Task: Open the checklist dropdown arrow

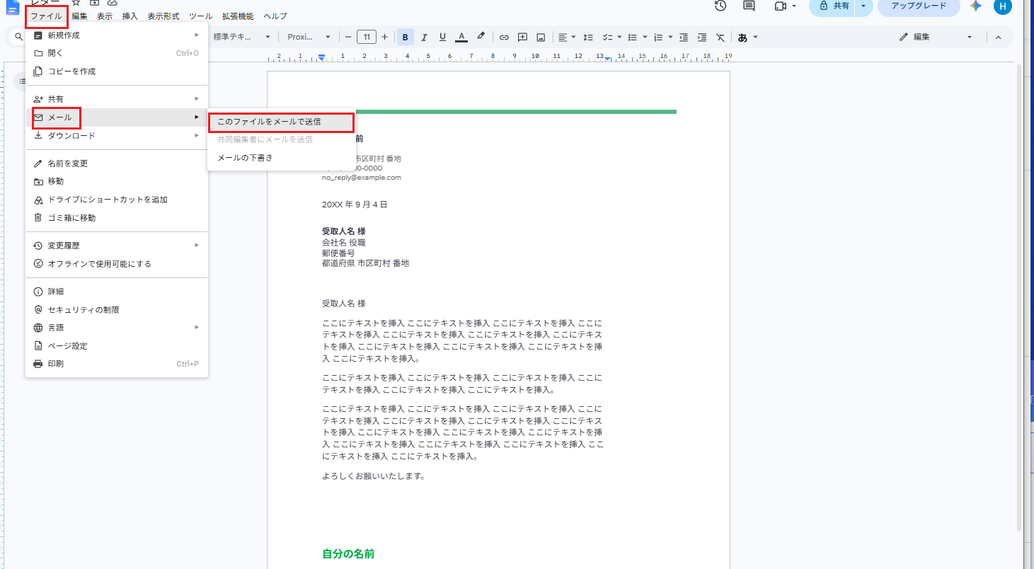Action: pyautogui.click(x=619, y=37)
